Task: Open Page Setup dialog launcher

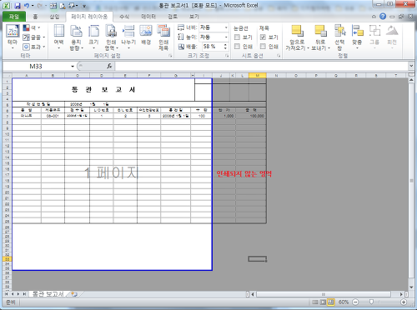Action: click(170, 56)
